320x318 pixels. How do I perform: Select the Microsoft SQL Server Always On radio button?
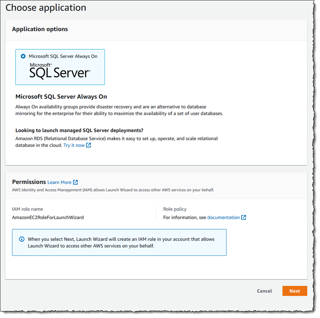23,56
